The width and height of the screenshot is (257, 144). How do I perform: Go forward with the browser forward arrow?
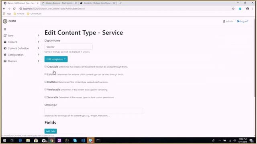coord(9,9)
